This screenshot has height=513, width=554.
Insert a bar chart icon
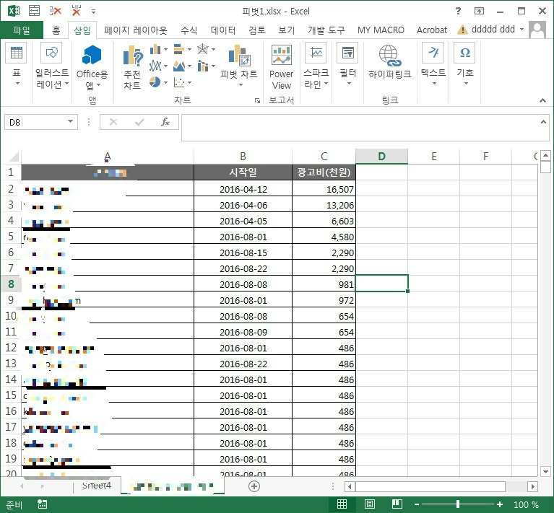179,49
